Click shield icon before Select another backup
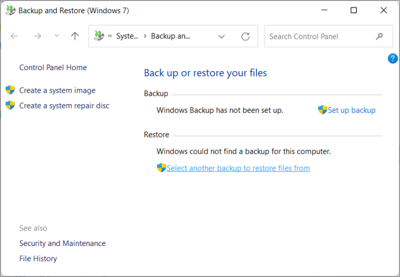Viewport: 400px width, 277px height. tap(161, 167)
